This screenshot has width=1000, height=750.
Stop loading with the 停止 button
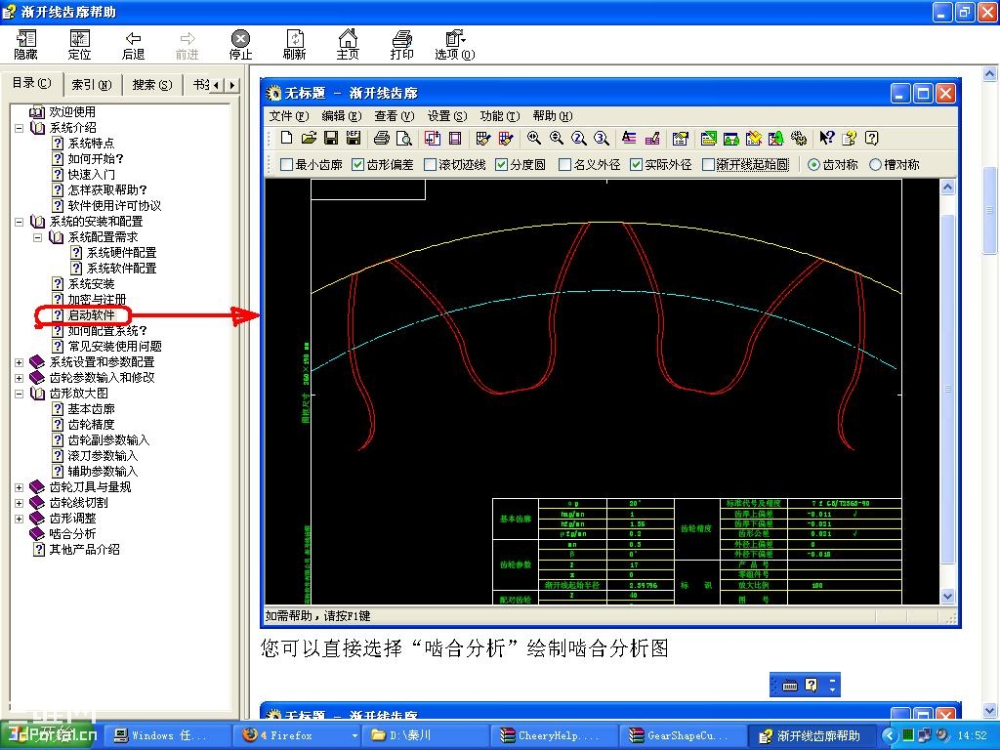[x=240, y=45]
